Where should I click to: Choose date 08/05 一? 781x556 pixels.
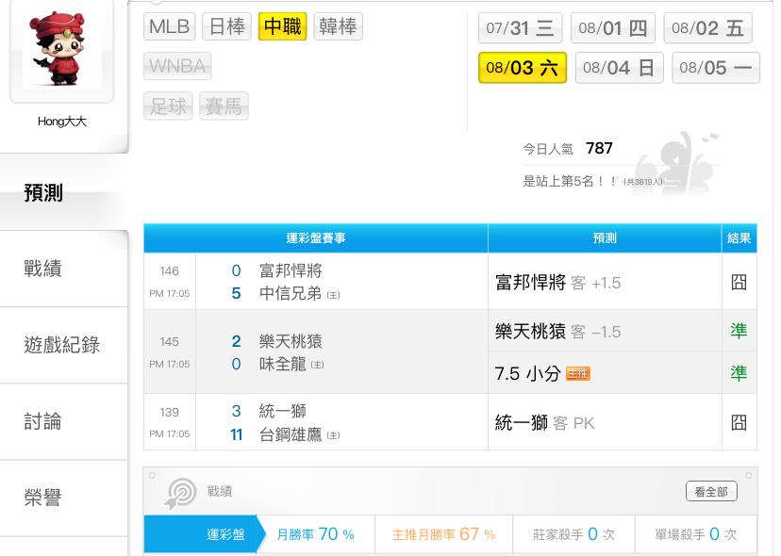716,67
